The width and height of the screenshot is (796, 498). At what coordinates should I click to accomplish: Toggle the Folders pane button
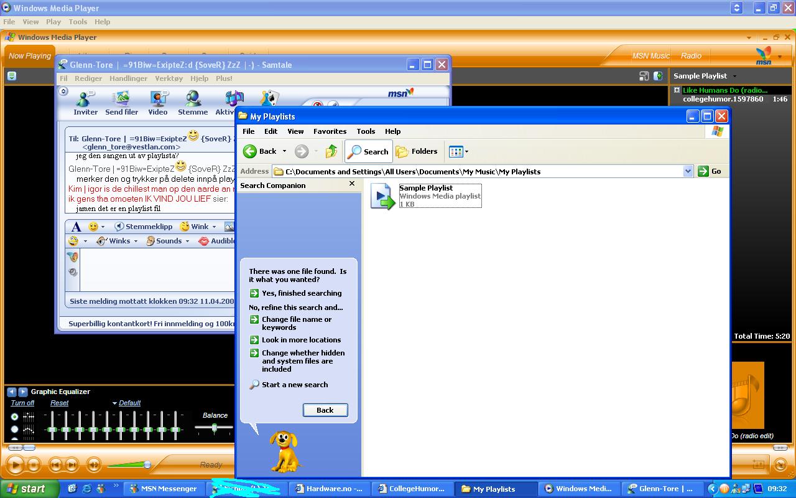[x=417, y=151]
